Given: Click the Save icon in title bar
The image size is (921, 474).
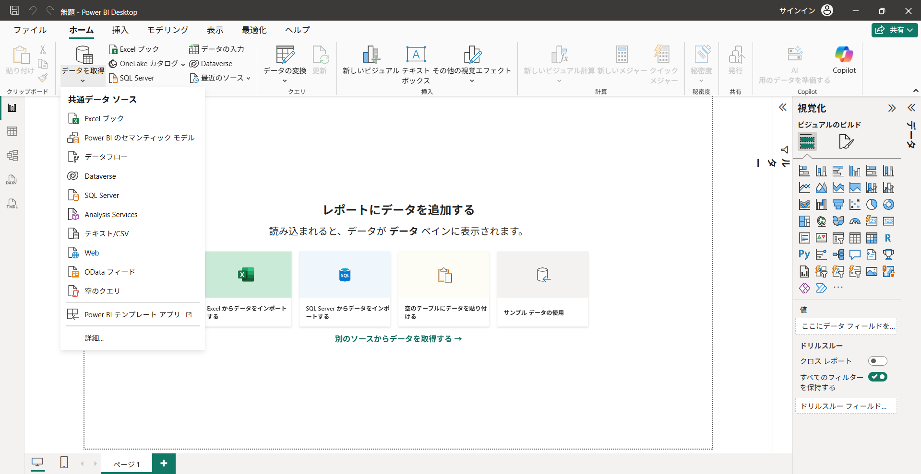Looking at the screenshot, I should [x=15, y=11].
